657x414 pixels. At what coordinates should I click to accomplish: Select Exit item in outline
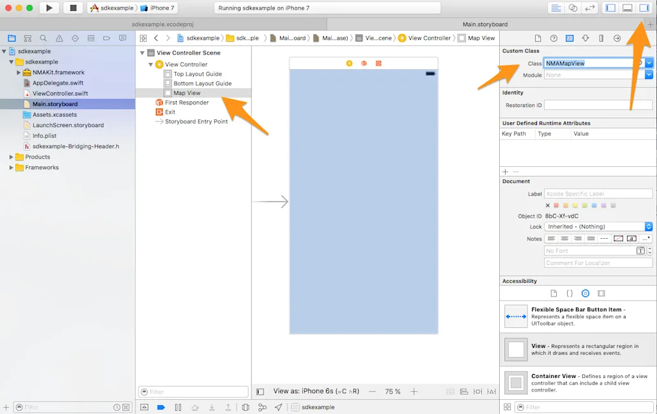[x=169, y=112]
